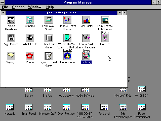Select the Sign Maker icon
161x121 pixels.
pyautogui.click(x=11, y=38)
